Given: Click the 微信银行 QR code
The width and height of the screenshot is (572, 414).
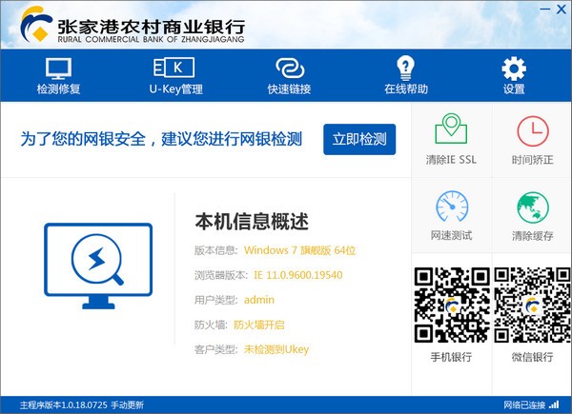Looking at the screenshot, I should pyautogui.click(x=532, y=306).
